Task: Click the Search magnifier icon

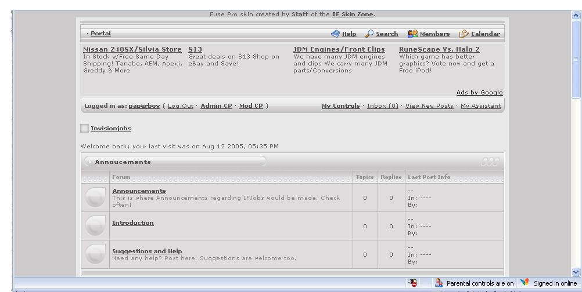Action: [x=369, y=34]
